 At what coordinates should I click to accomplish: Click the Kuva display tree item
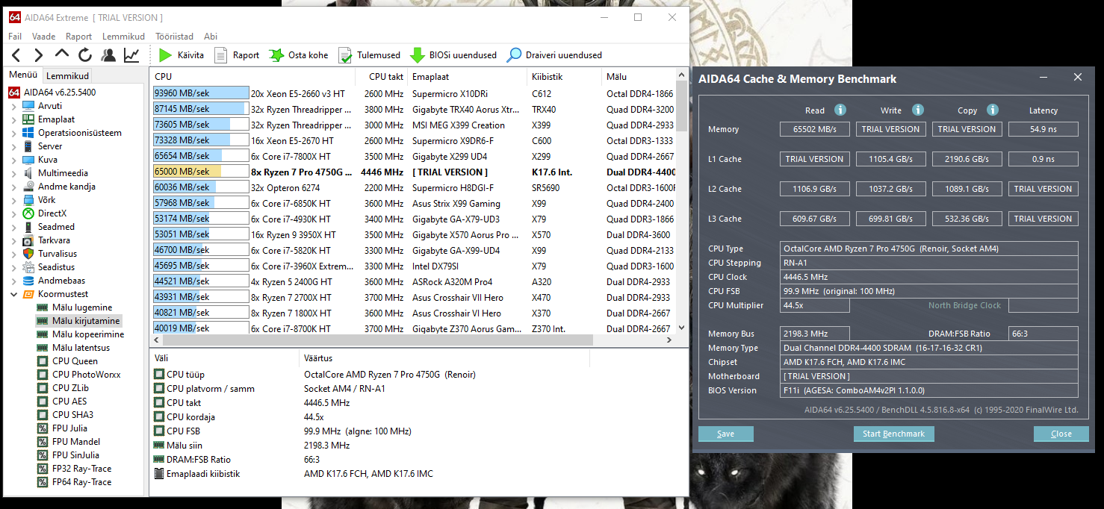[x=47, y=160]
